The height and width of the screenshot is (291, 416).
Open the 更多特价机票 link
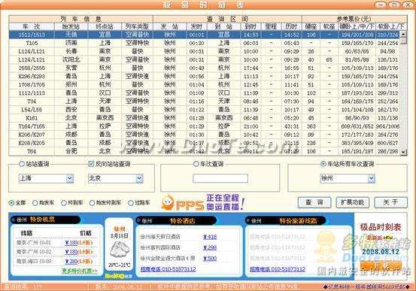80,271
